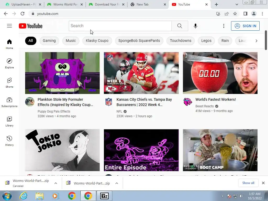Open the Entire Episode SpongeBob thumbnail
Screen dimensions: 268x201
tap(141, 150)
